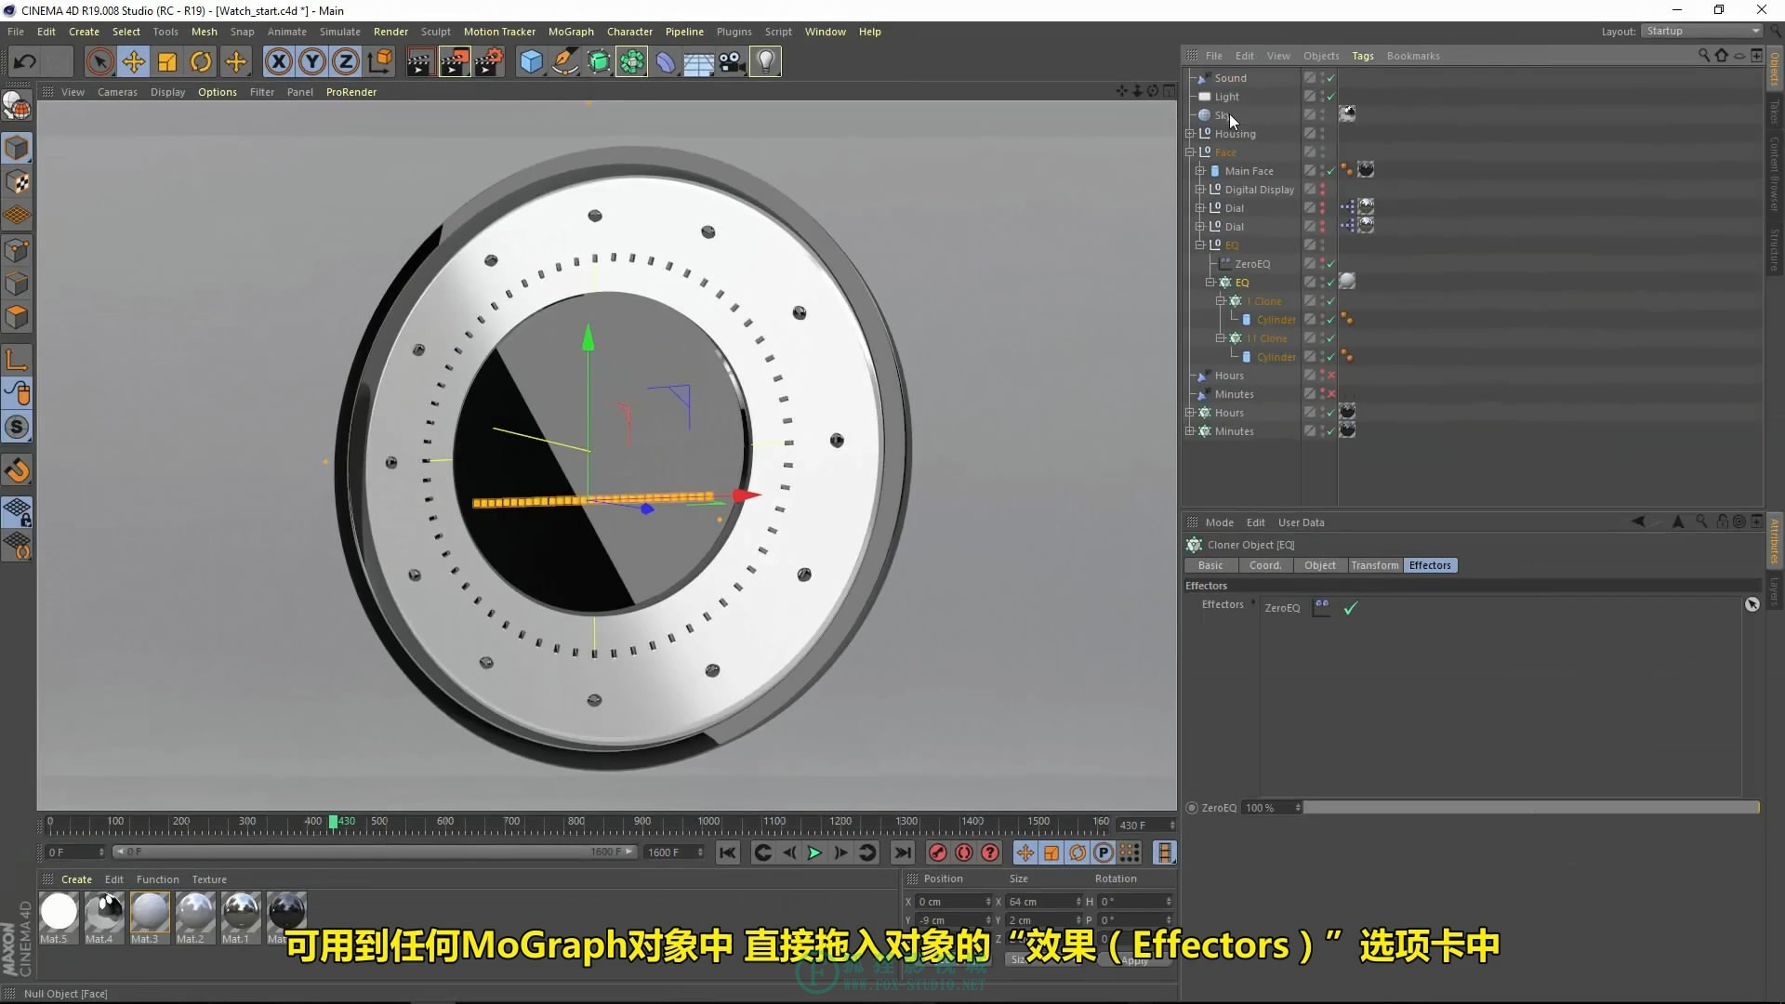Viewport: 1785px width, 1004px height.
Task: Select the Mat.5 white material
Action: [x=59, y=912]
